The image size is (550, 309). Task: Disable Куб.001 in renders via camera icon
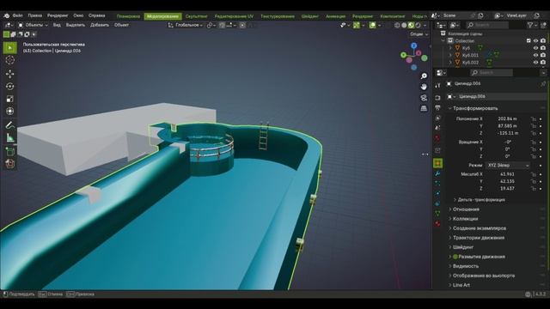point(543,55)
